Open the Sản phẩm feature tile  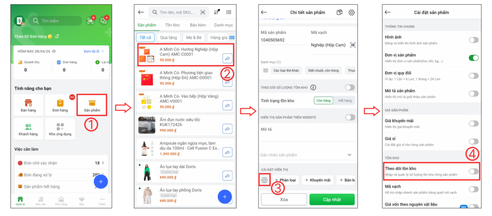92,104
